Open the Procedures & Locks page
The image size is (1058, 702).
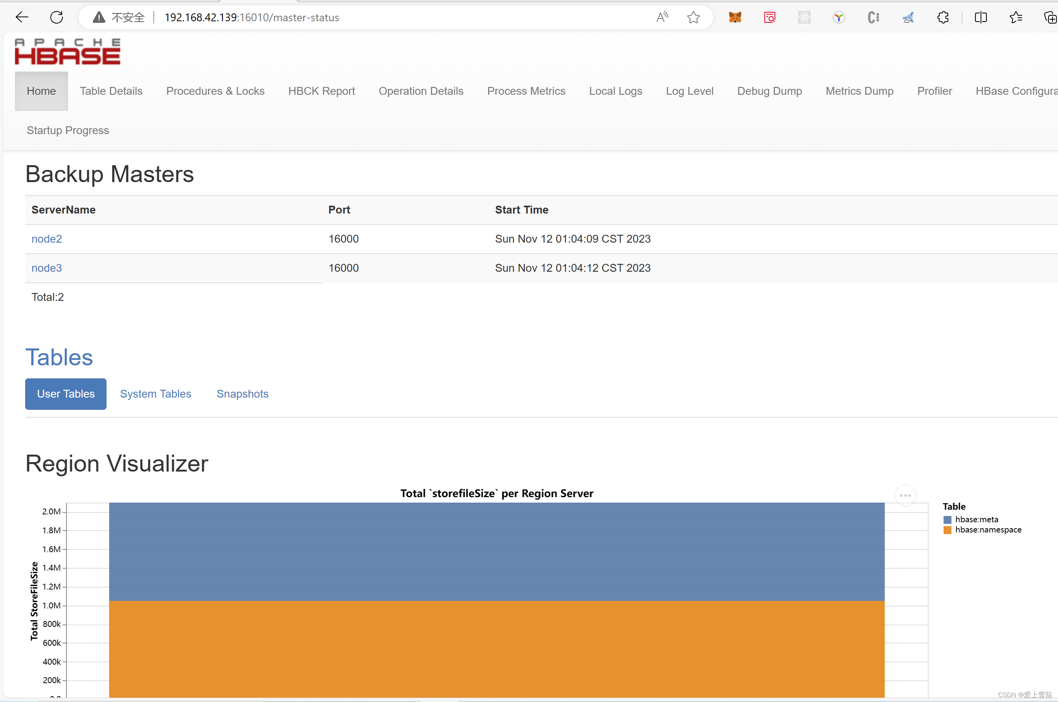point(215,91)
